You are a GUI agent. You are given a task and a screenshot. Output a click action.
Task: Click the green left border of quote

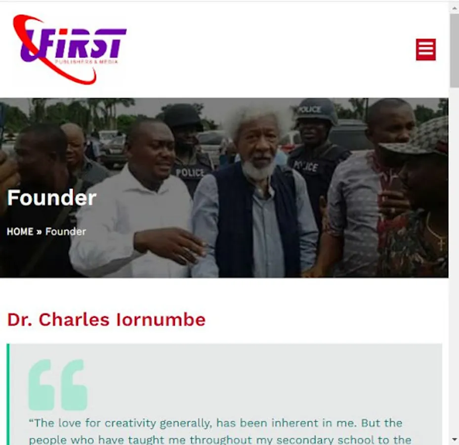pos(8,394)
